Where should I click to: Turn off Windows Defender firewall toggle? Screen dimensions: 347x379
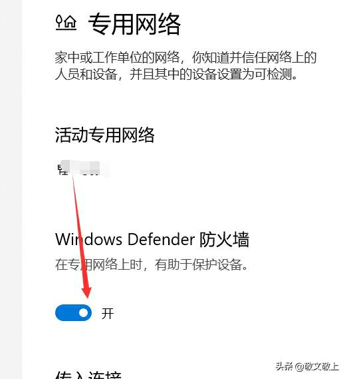pyautogui.click(x=73, y=312)
